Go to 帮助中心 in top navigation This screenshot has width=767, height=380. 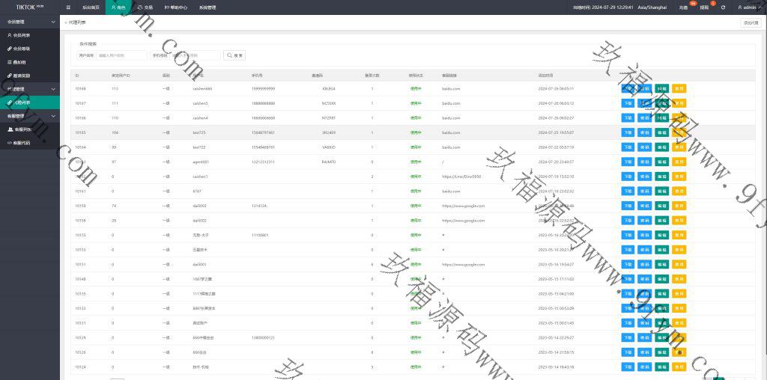[x=176, y=7]
